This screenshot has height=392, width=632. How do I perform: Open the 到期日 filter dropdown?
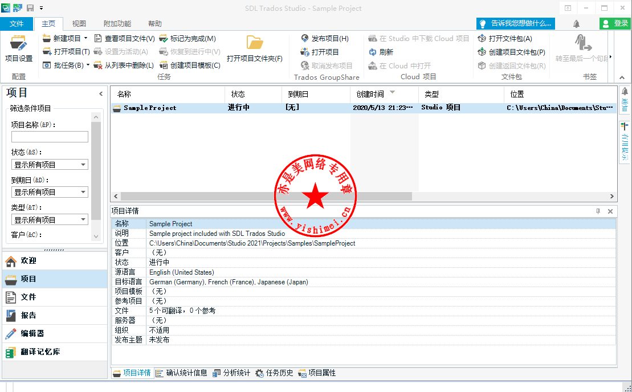tap(50, 192)
